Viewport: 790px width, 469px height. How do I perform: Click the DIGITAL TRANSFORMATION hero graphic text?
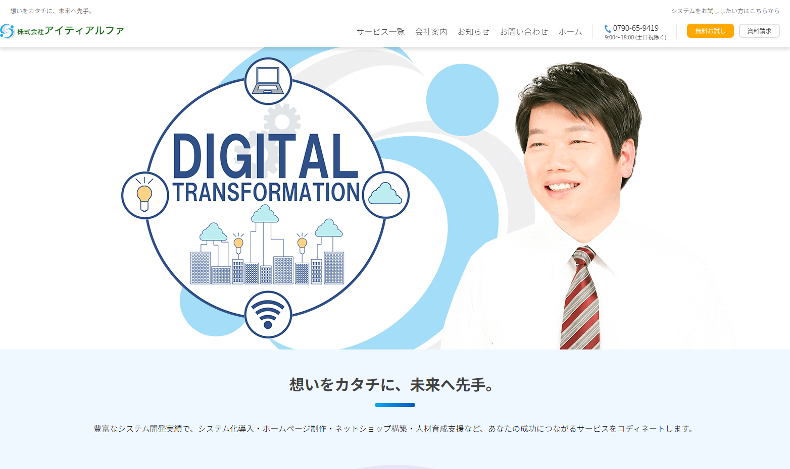coord(266,167)
